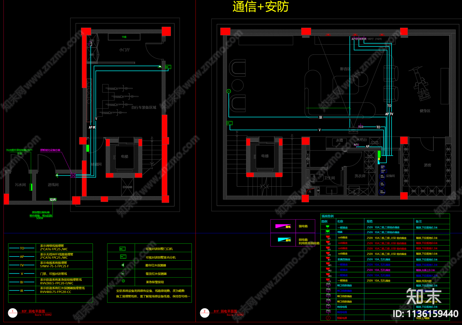Screen dimensions: 462x325
Task: Select the B2F 弱电平面图 title
Action: [x=33, y=311]
